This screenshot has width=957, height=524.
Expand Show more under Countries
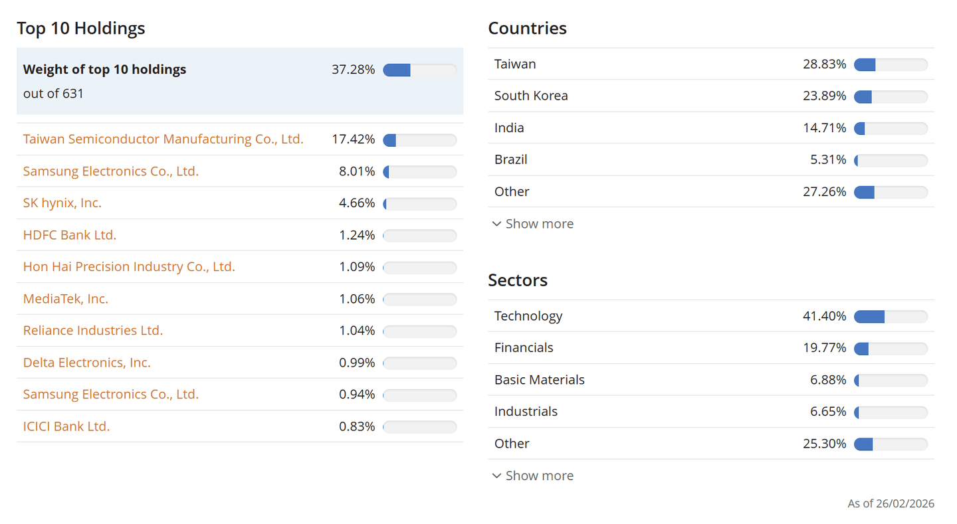click(x=539, y=224)
